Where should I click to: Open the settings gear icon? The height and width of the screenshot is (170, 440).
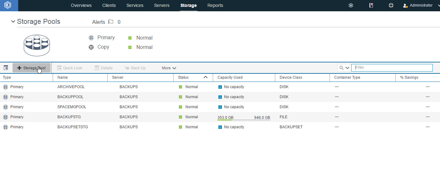click(x=351, y=5)
